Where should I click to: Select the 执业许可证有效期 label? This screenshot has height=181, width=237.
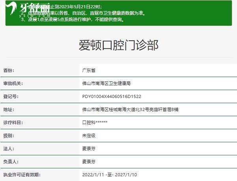pos(22,175)
